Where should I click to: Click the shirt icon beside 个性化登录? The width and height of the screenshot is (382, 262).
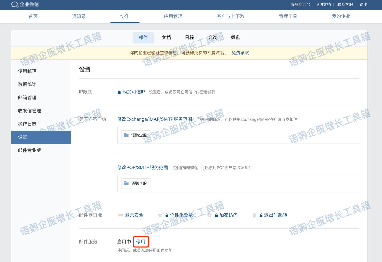tap(160, 215)
